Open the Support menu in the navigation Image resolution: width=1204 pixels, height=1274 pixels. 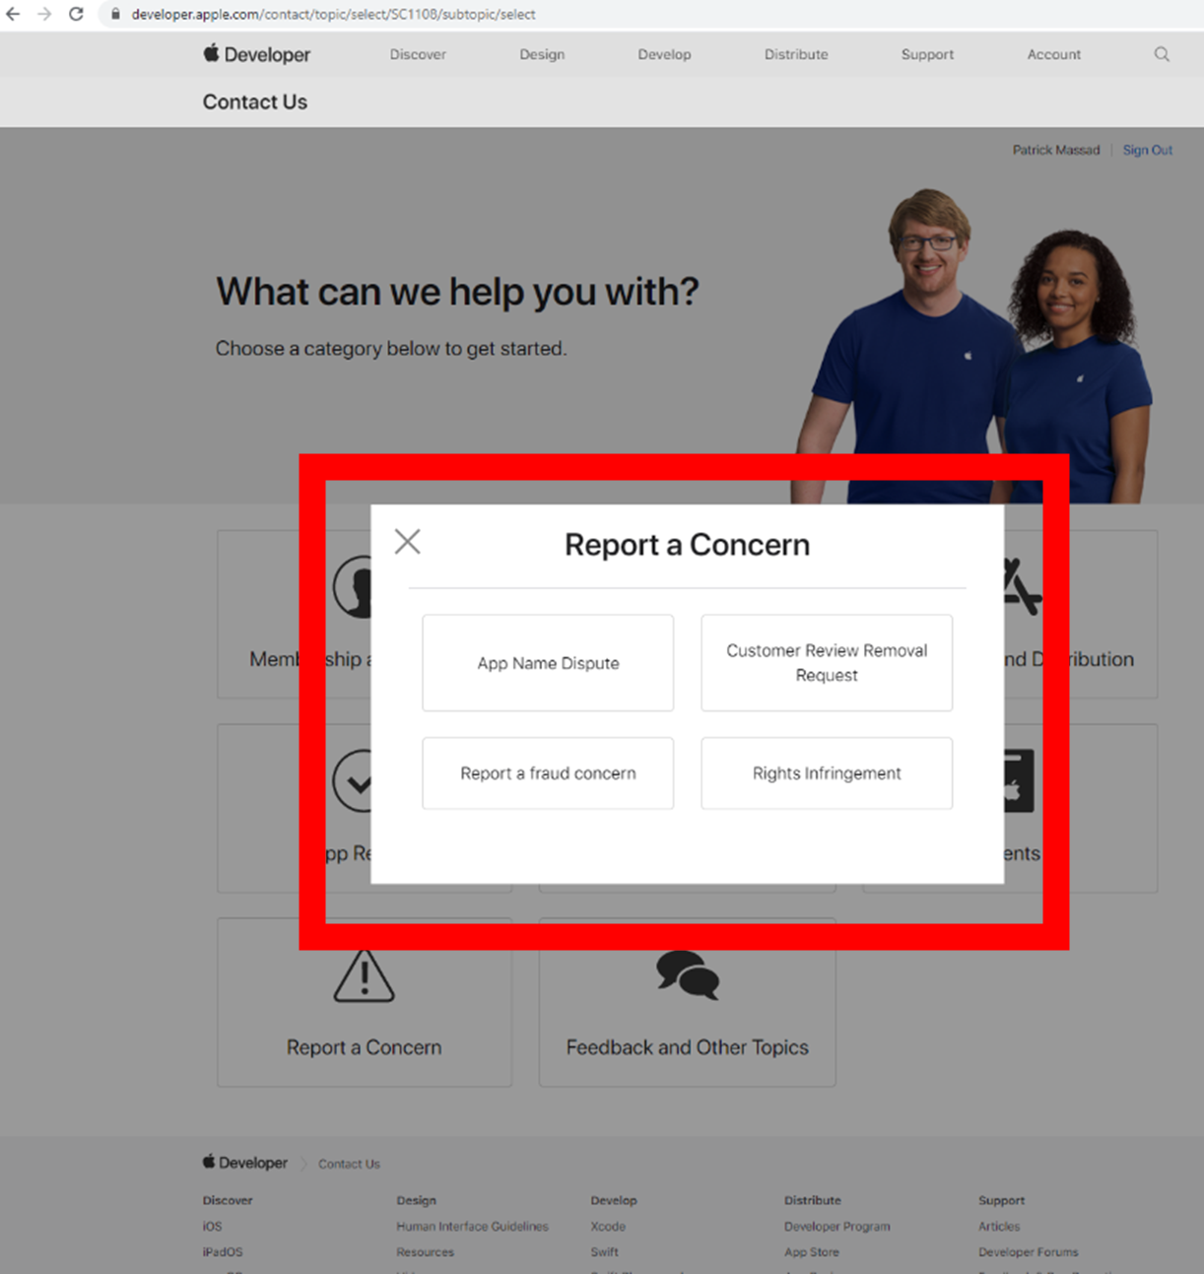point(927,54)
